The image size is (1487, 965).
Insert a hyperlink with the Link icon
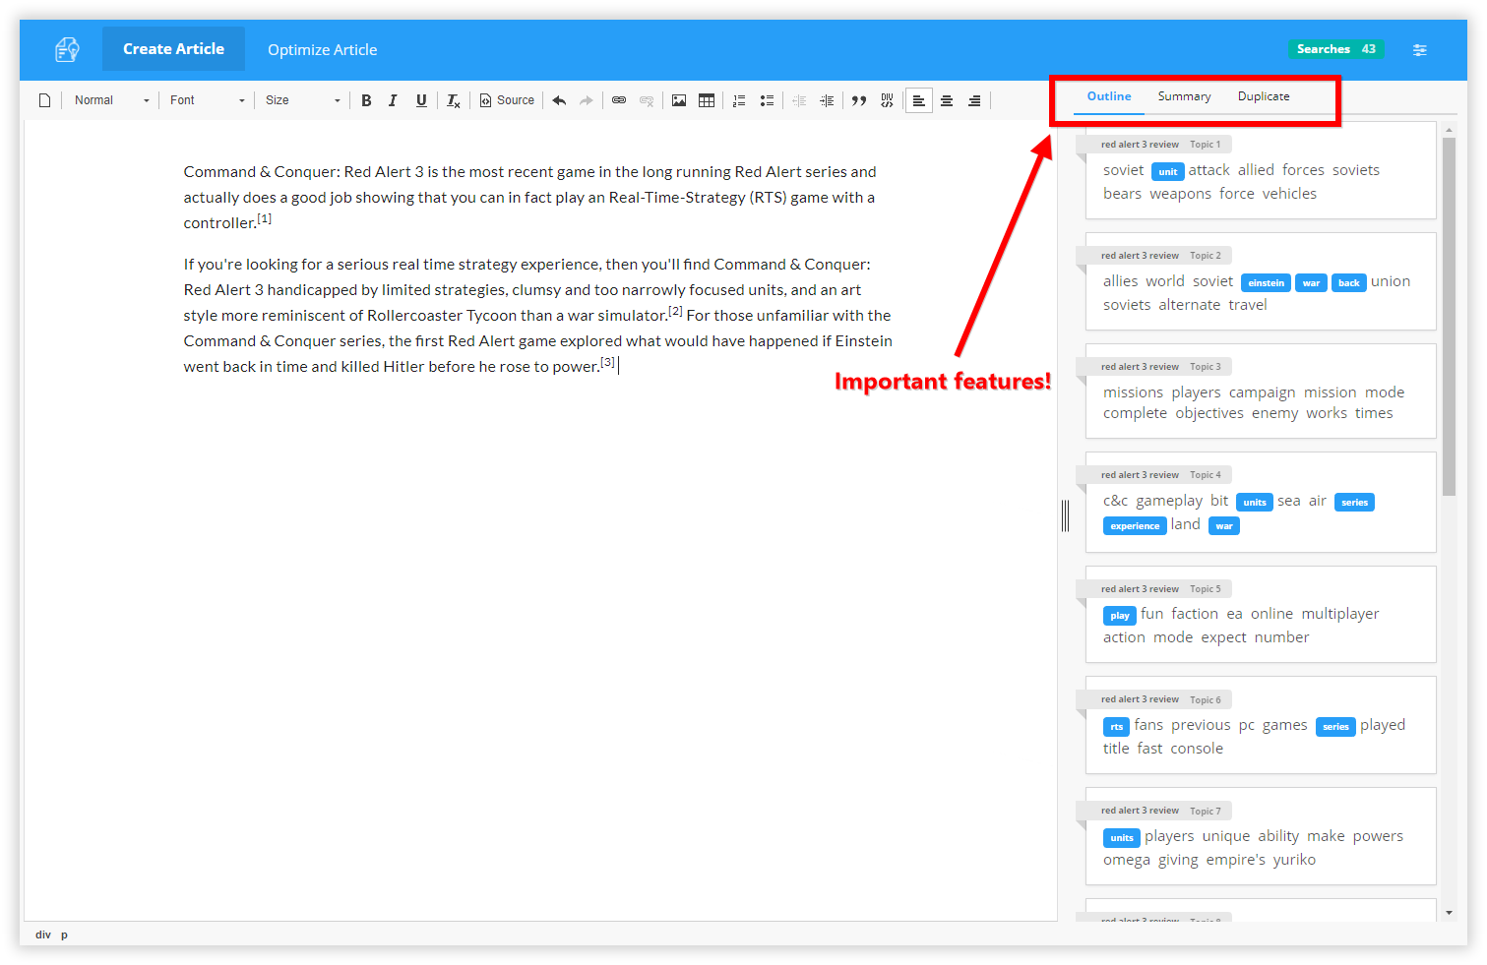coord(619,100)
